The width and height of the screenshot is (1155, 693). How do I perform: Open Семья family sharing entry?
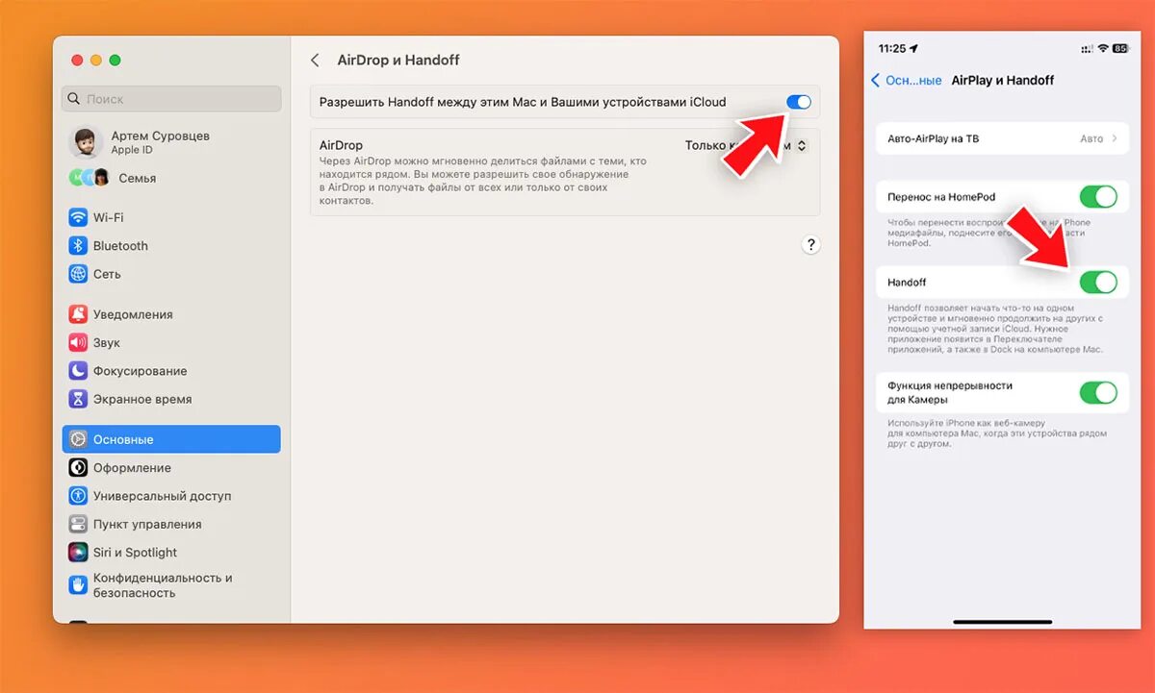[171, 178]
